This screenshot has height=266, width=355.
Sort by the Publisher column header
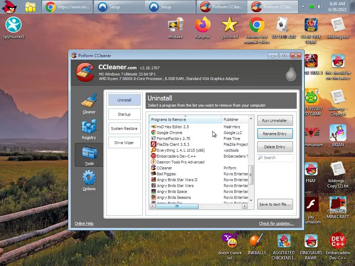[235, 119]
